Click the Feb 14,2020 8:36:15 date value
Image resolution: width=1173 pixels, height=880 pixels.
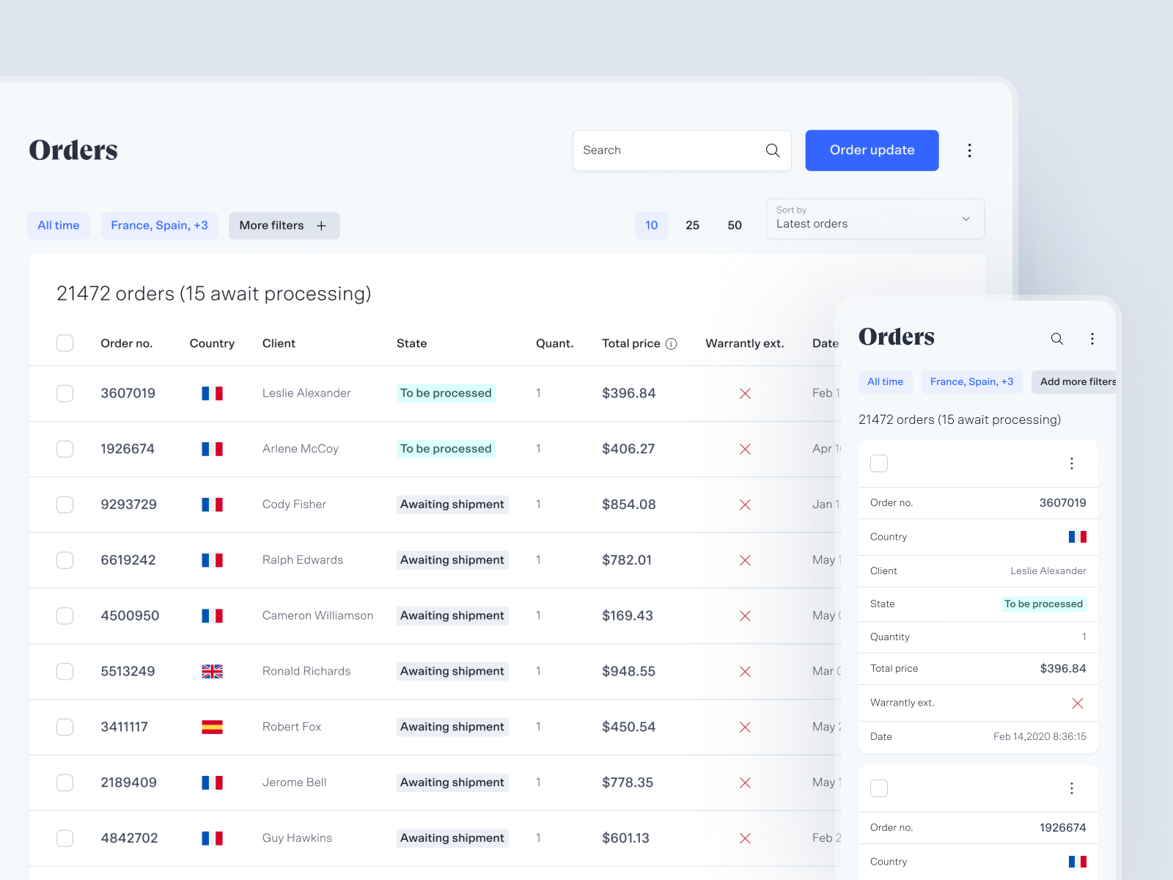coord(1040,737)
